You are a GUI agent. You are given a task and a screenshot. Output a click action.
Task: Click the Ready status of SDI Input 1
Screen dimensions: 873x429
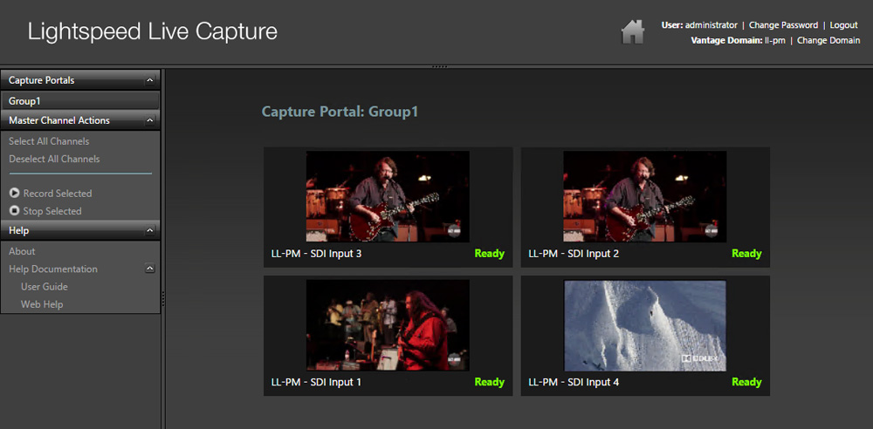pos(490,382)
